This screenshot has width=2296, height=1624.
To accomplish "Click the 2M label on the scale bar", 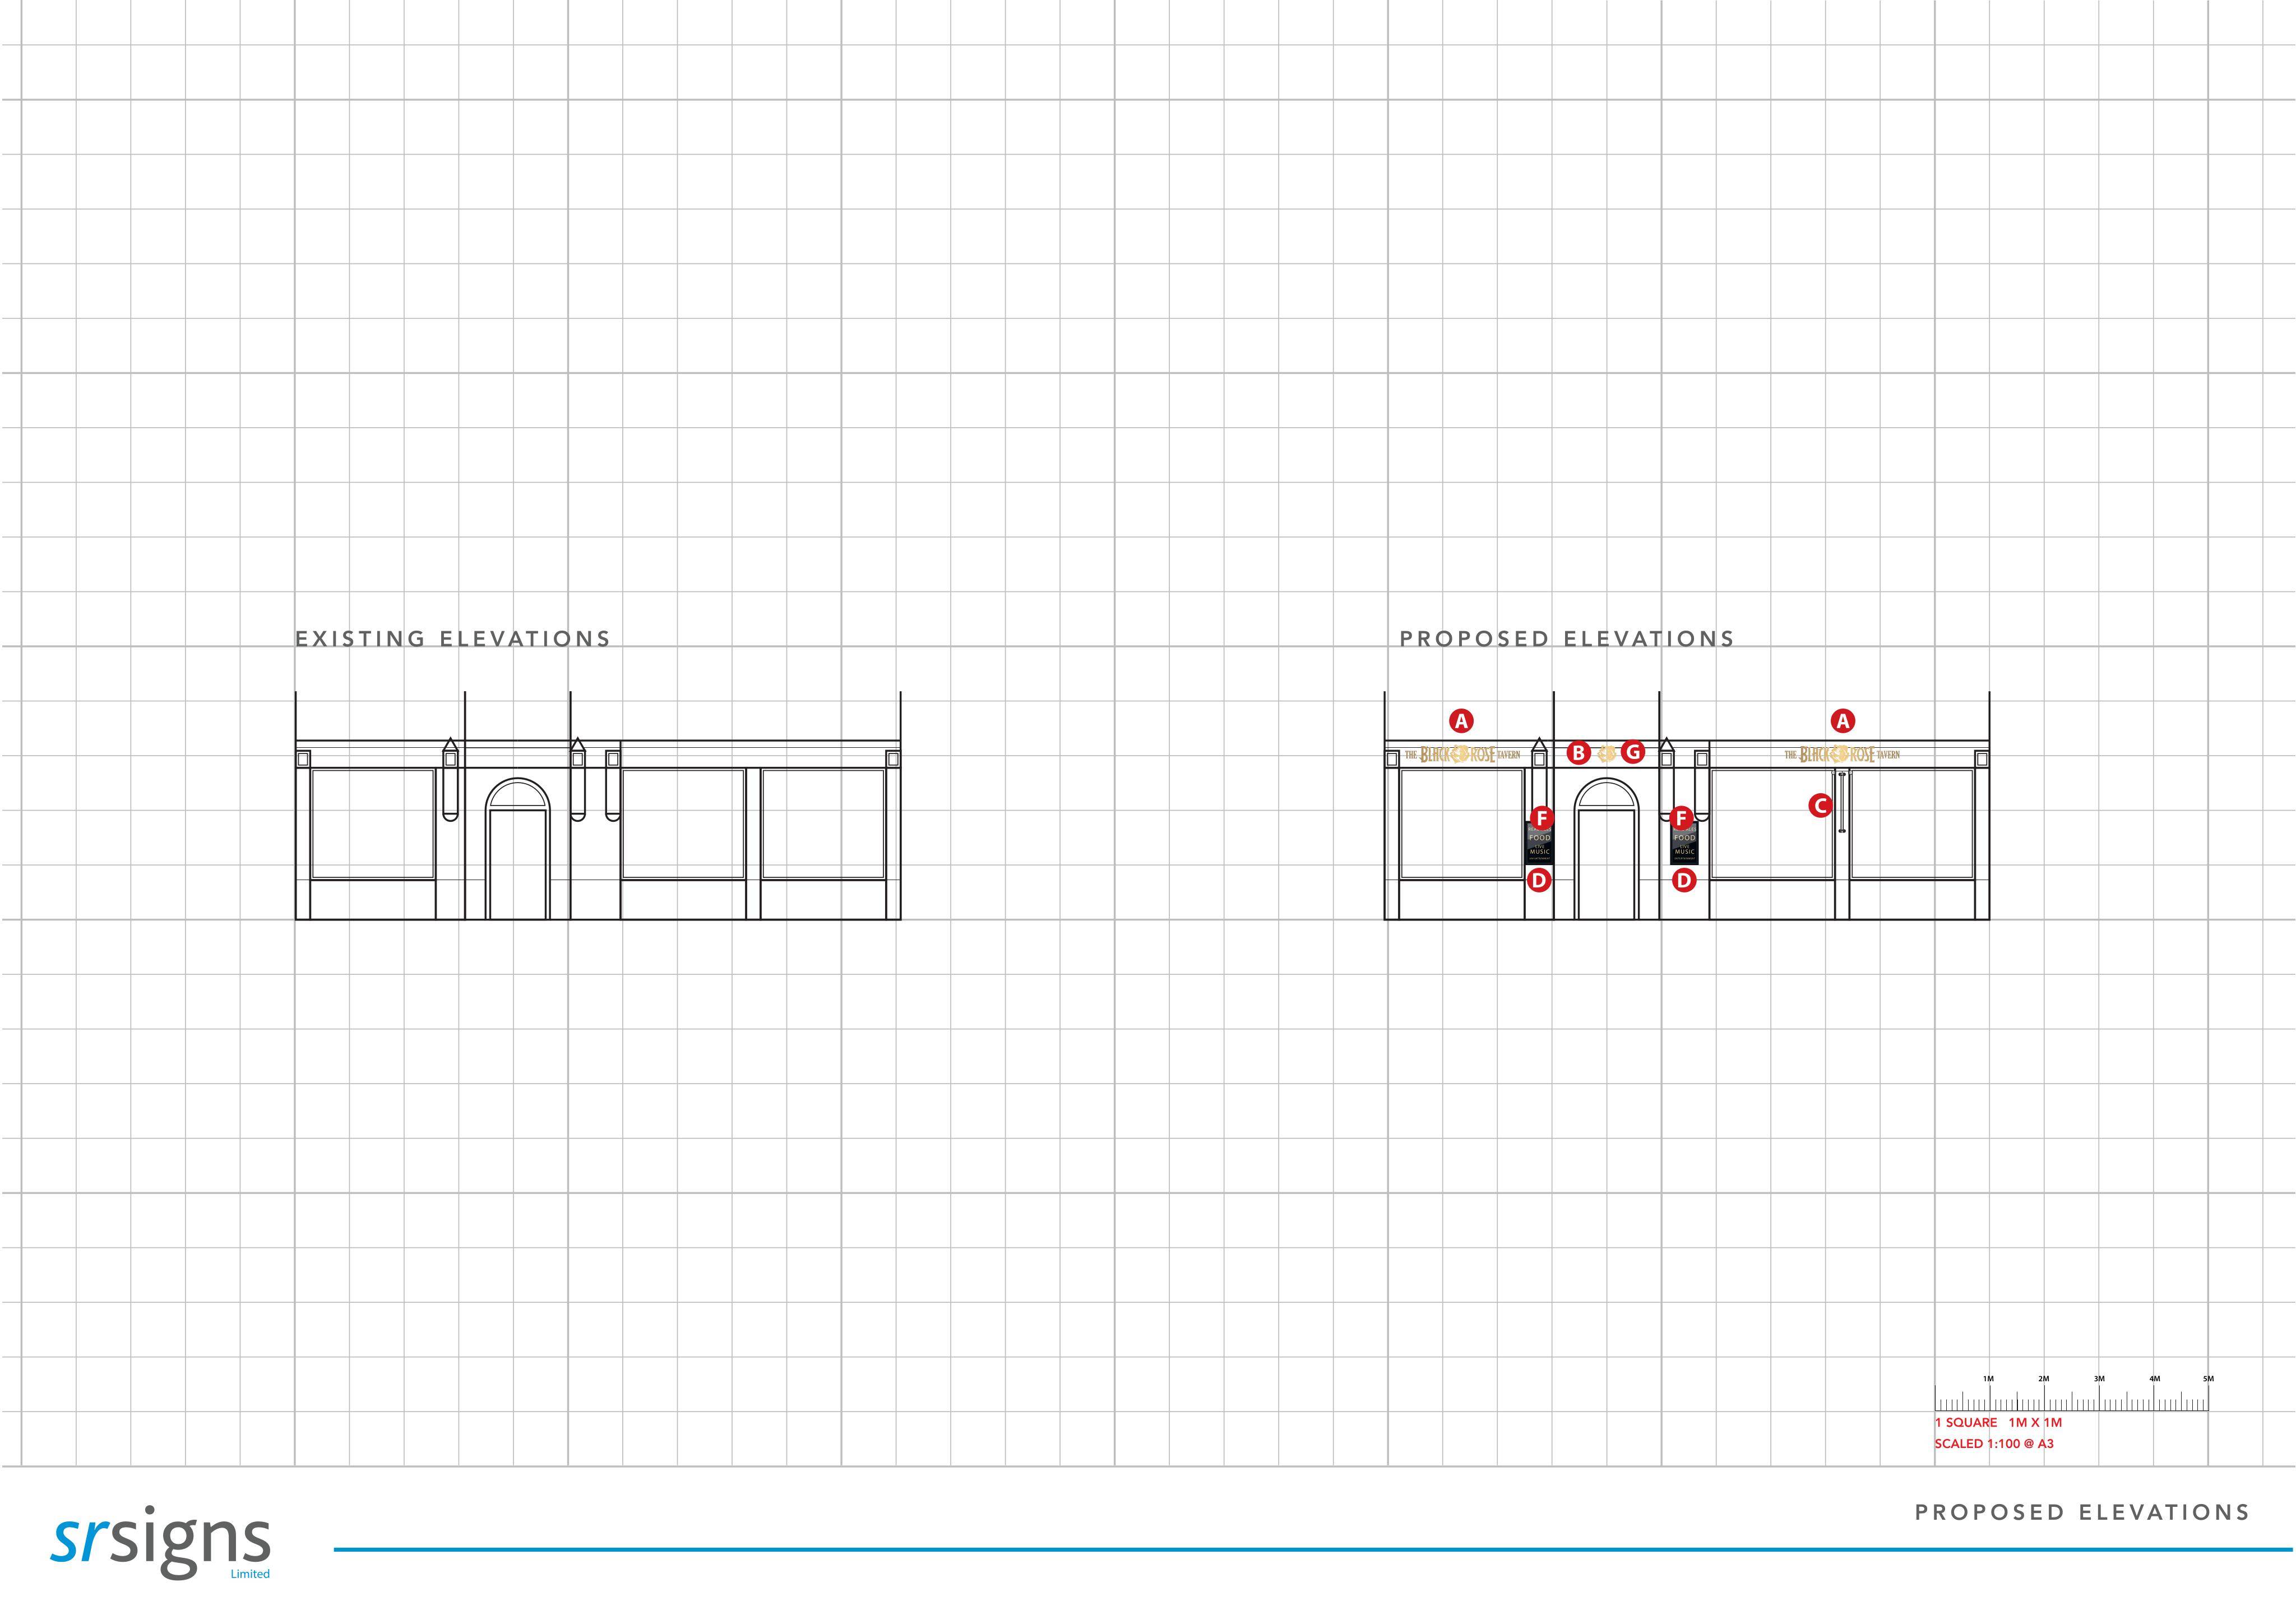I will pos(2044,1379).
